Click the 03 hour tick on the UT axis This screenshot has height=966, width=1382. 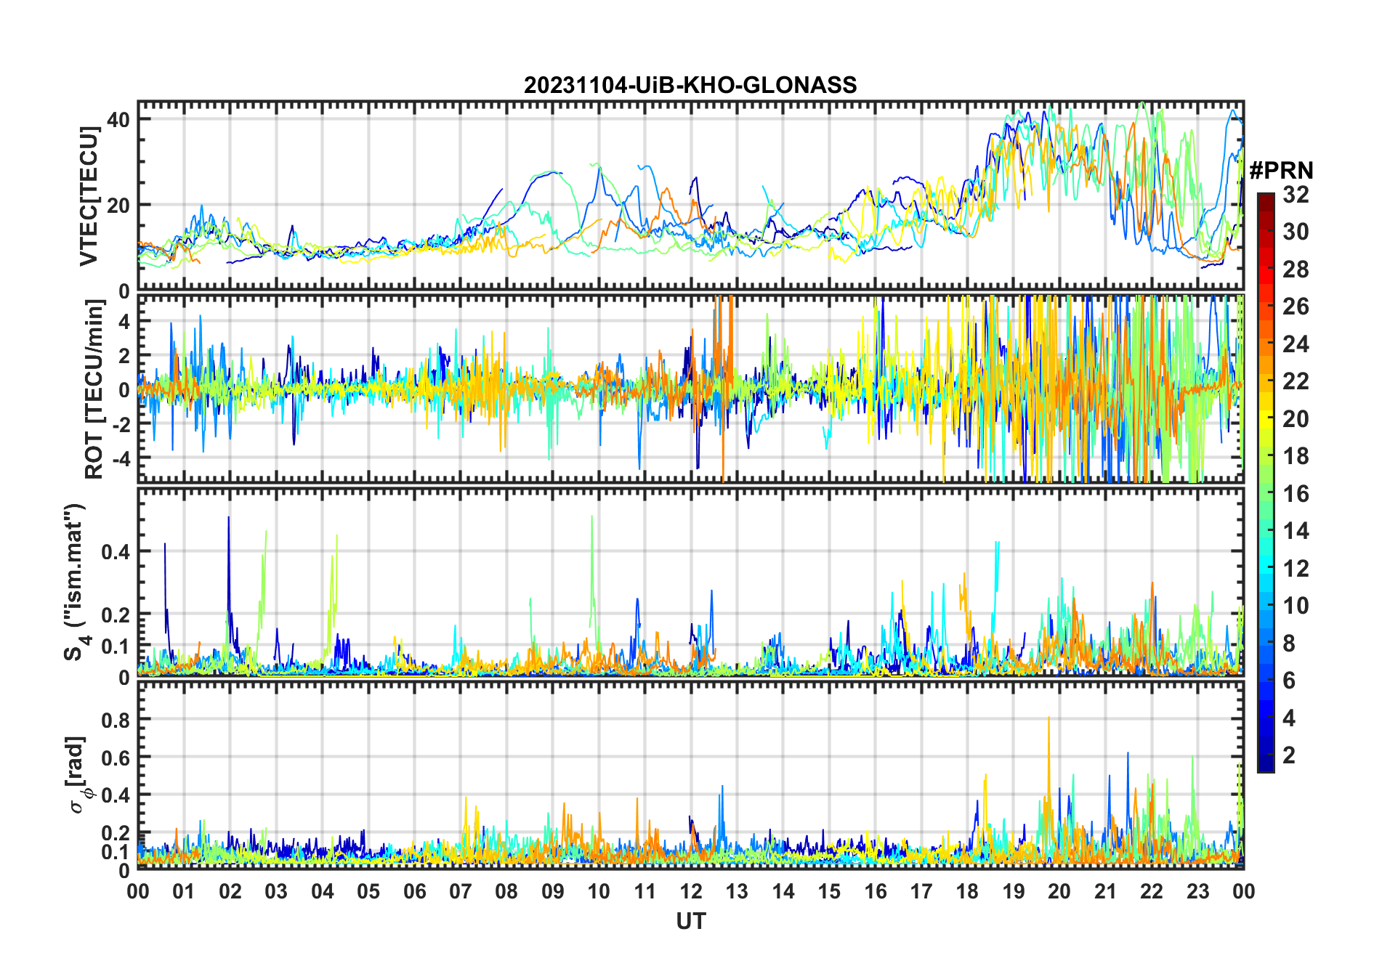(x=276, y=891)
